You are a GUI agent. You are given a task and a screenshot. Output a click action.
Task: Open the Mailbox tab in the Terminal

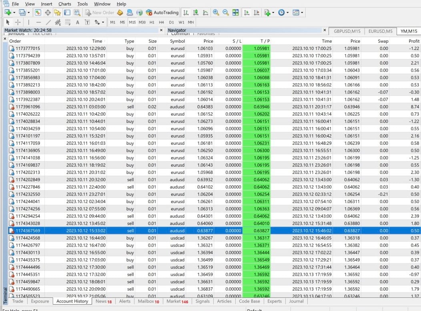[148, 301]
